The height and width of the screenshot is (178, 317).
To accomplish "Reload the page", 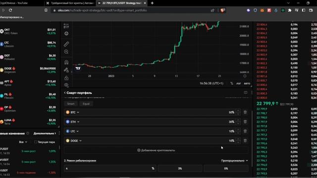I will 10,10.
